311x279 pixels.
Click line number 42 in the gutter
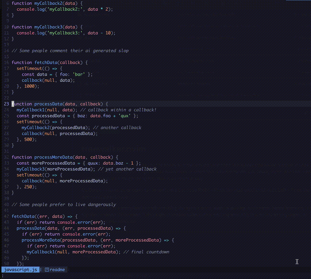point(6,217)
